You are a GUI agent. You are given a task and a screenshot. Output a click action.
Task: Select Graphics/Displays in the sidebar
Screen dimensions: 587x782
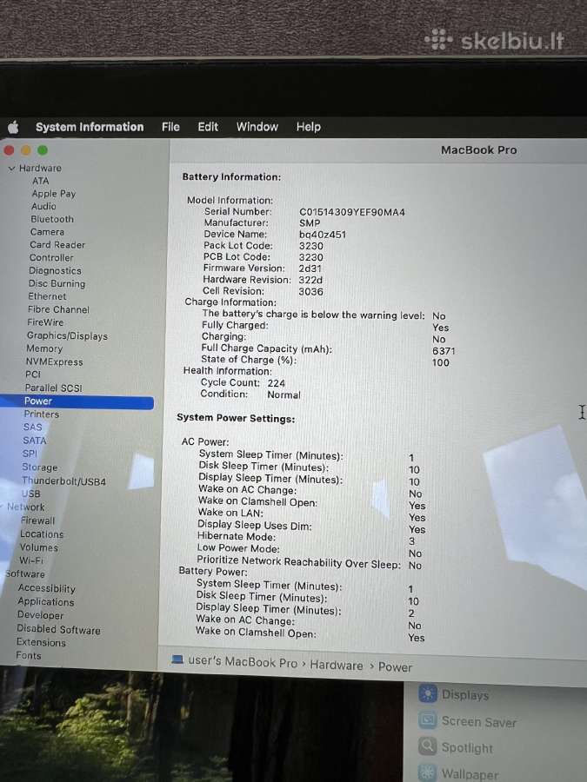pos(67,335)
